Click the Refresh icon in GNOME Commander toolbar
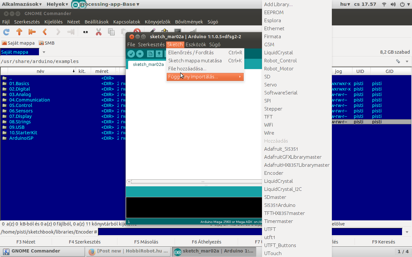Image resolution: width=412 pixels, height=257 pixels. tap(6, 32)
